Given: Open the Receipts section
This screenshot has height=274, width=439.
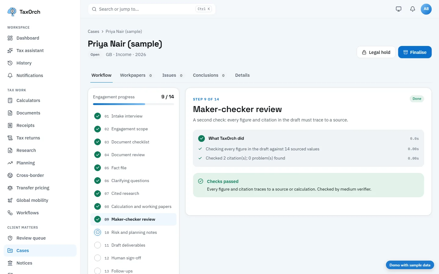Looking at the screenshot, I should tap(40, 125).
